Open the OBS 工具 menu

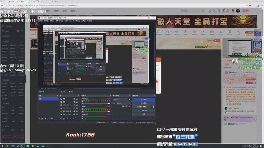pyautogui.click(x=83, y=21)
